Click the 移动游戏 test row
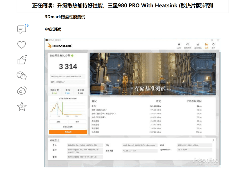Viewport: 229px width, 171px height. pyautogui.click(x=147, y=132)
